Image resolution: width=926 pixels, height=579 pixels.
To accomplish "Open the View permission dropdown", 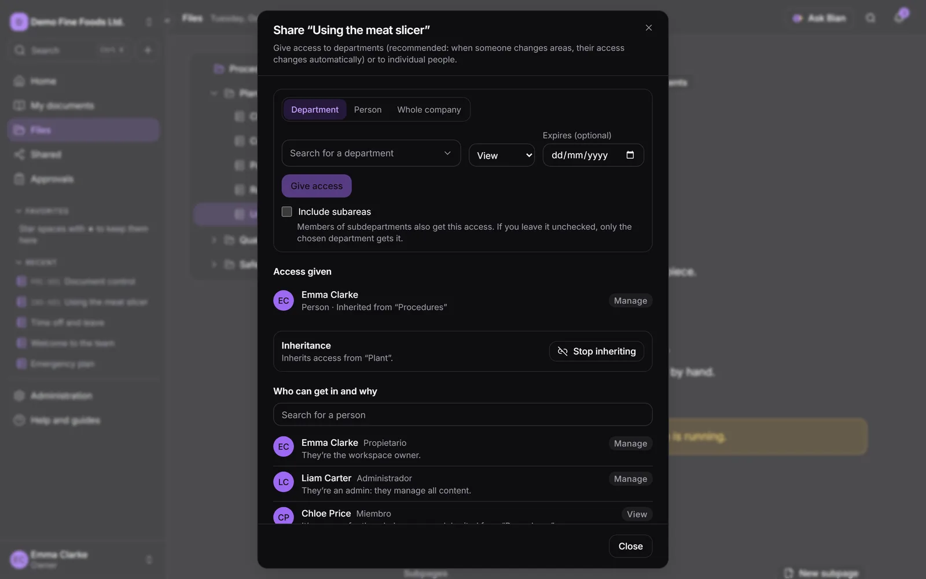I will 502,155.
